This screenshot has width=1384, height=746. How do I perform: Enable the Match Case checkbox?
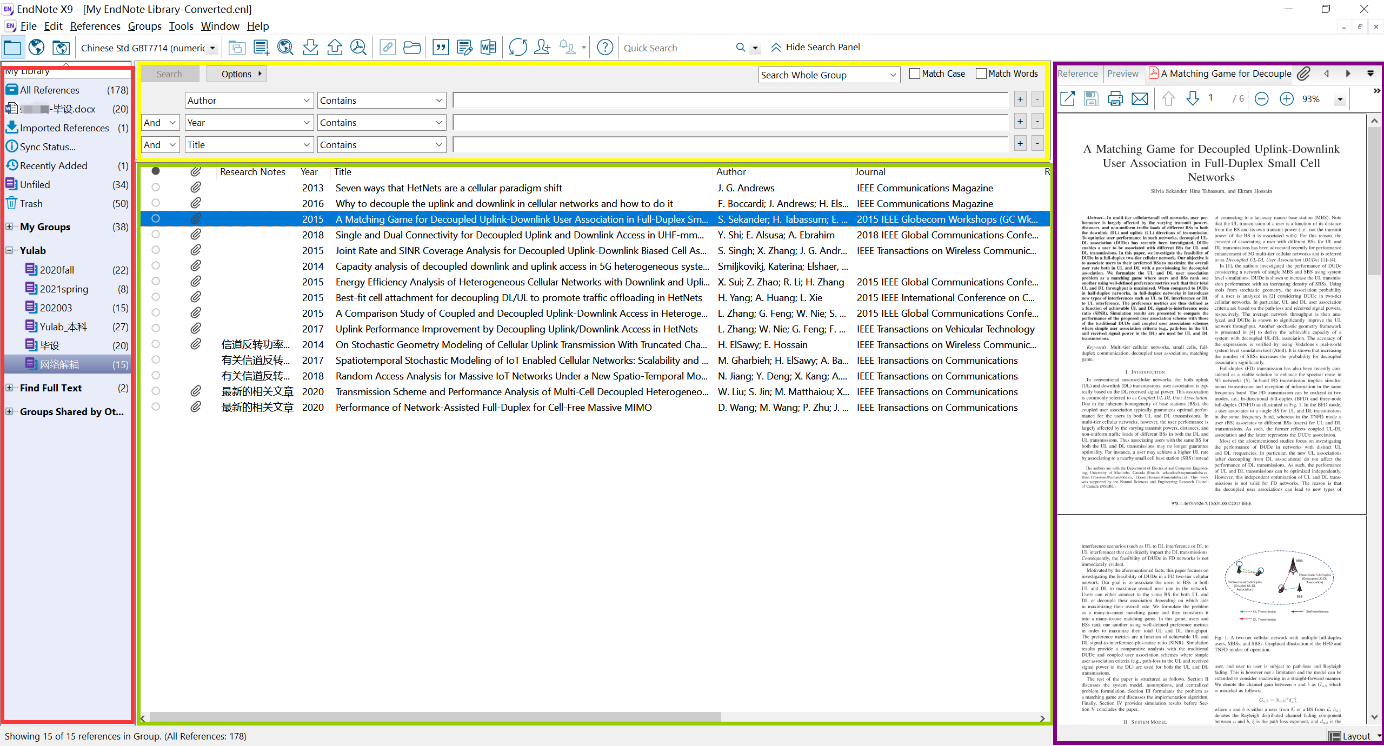click(915, 74)
